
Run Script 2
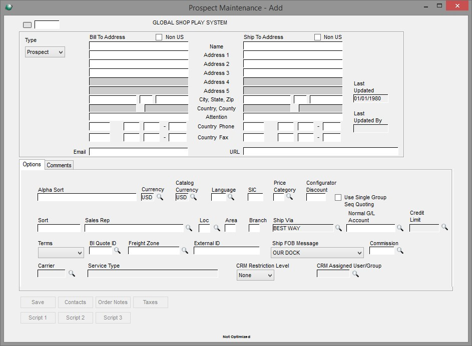click(x=75, y=318)
